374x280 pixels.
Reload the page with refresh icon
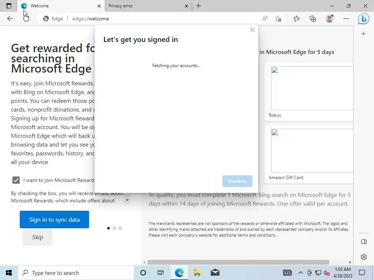[26, 19]
